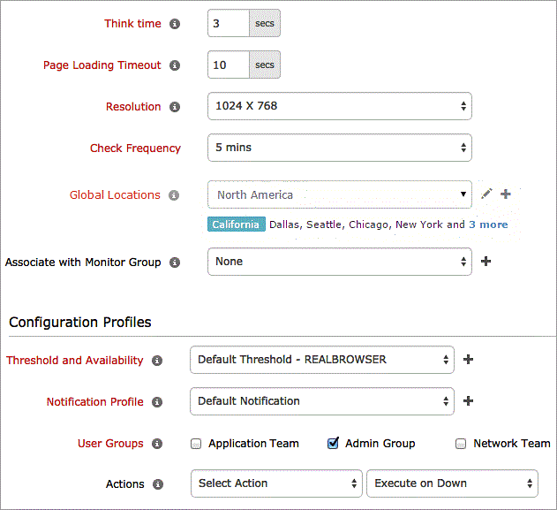Viewport: 557px width, 510px height.
Task: Add a new threshold profile with plus icon
Action: 469,360
